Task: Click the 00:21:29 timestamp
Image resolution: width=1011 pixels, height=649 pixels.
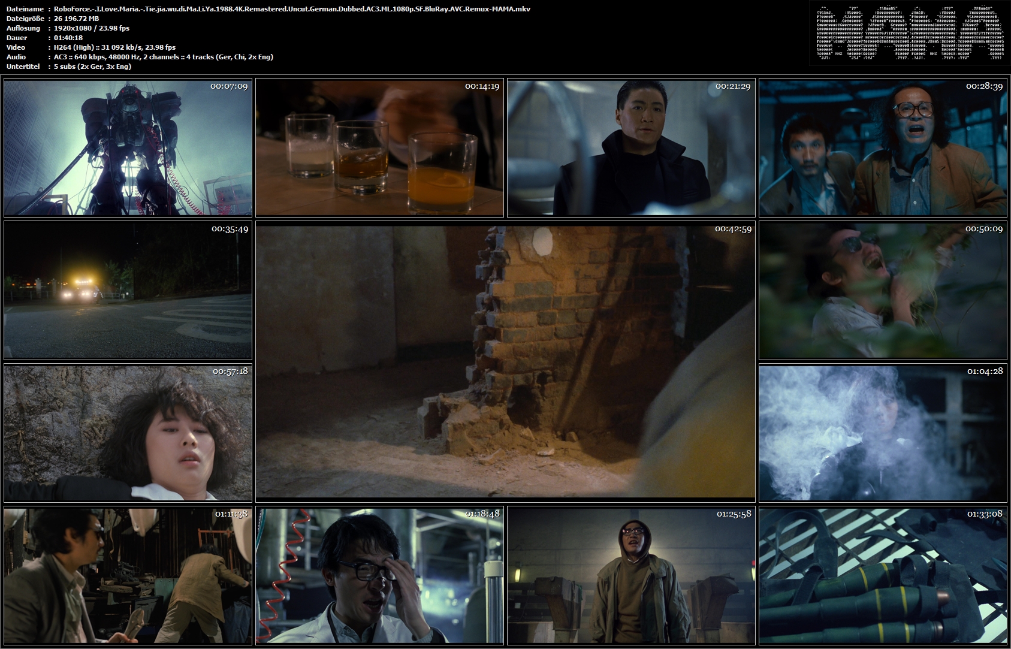Action: point(733,86)
